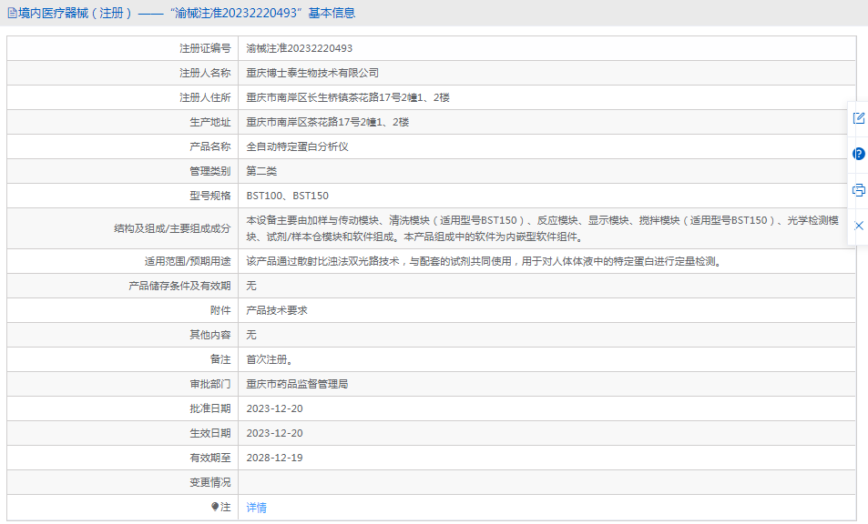Click the label 有效期至

(209, 458)
